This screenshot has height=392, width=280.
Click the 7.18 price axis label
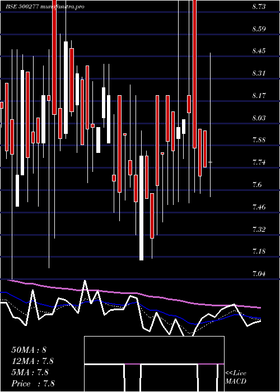259,251
